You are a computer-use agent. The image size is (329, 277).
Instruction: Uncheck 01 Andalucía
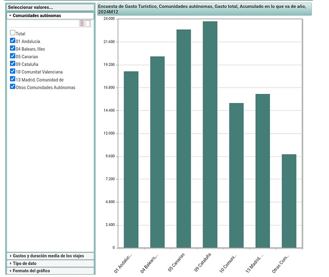pyautogui.click(x=12, y=41)
